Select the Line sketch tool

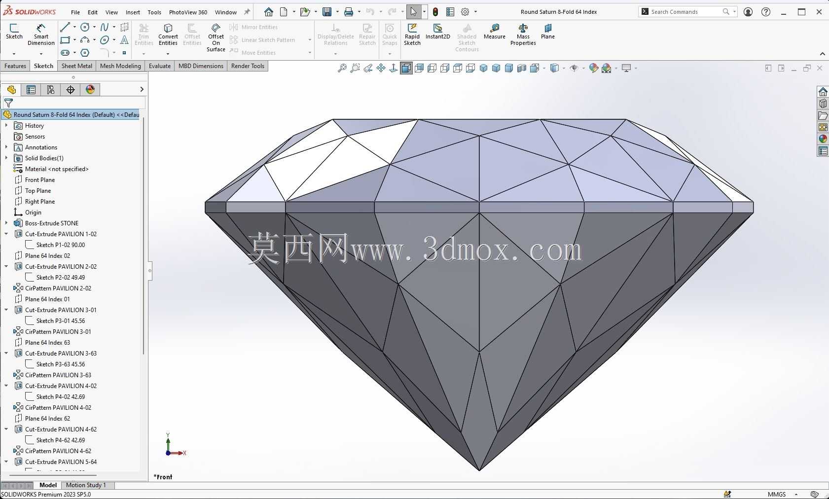pyautogui.click(x=65, y=27)
